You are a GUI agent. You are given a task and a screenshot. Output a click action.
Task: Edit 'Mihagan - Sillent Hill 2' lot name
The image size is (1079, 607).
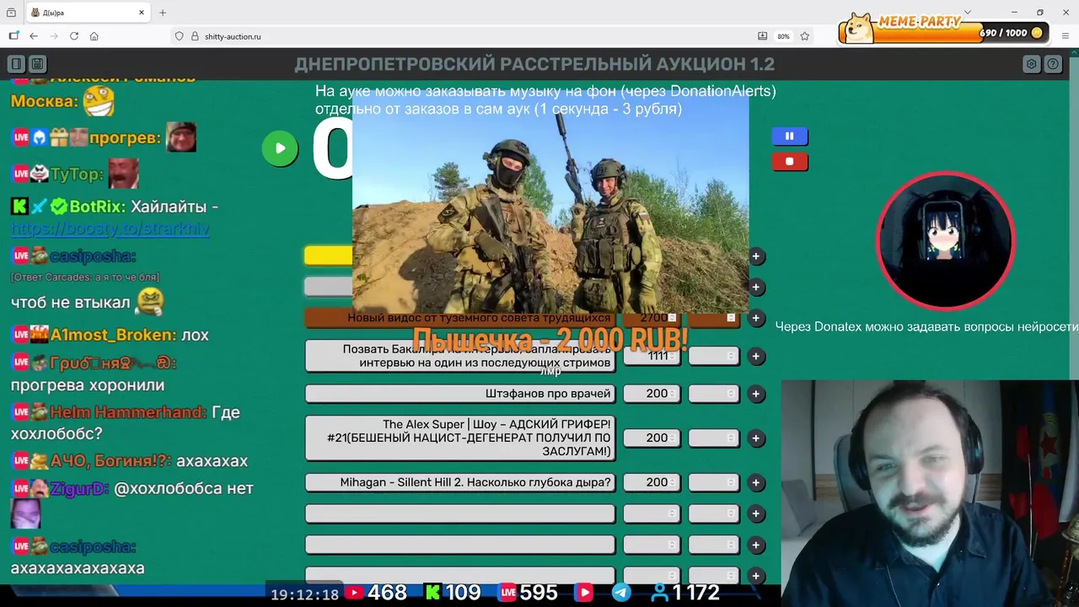coord(460,482)
